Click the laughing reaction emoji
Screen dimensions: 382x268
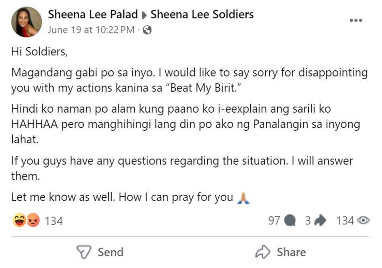point(19,221)
